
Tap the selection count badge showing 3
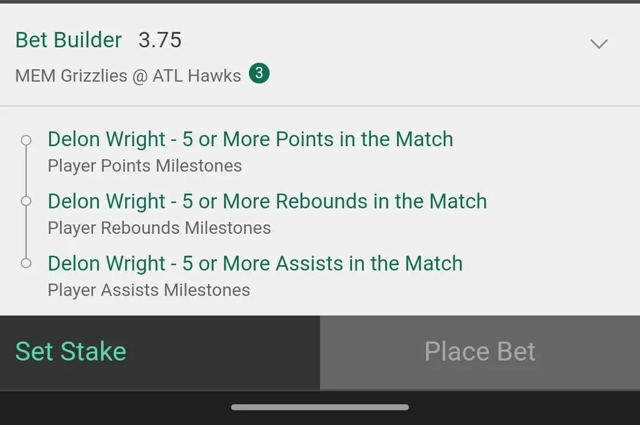click(259, 73)
